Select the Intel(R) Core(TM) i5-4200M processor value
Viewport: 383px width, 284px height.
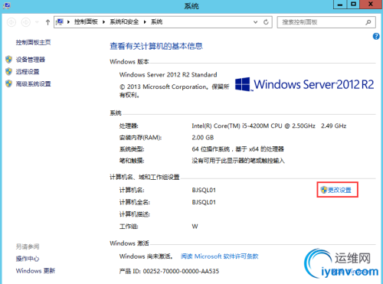pyautogui.click(x=269, y=126)
